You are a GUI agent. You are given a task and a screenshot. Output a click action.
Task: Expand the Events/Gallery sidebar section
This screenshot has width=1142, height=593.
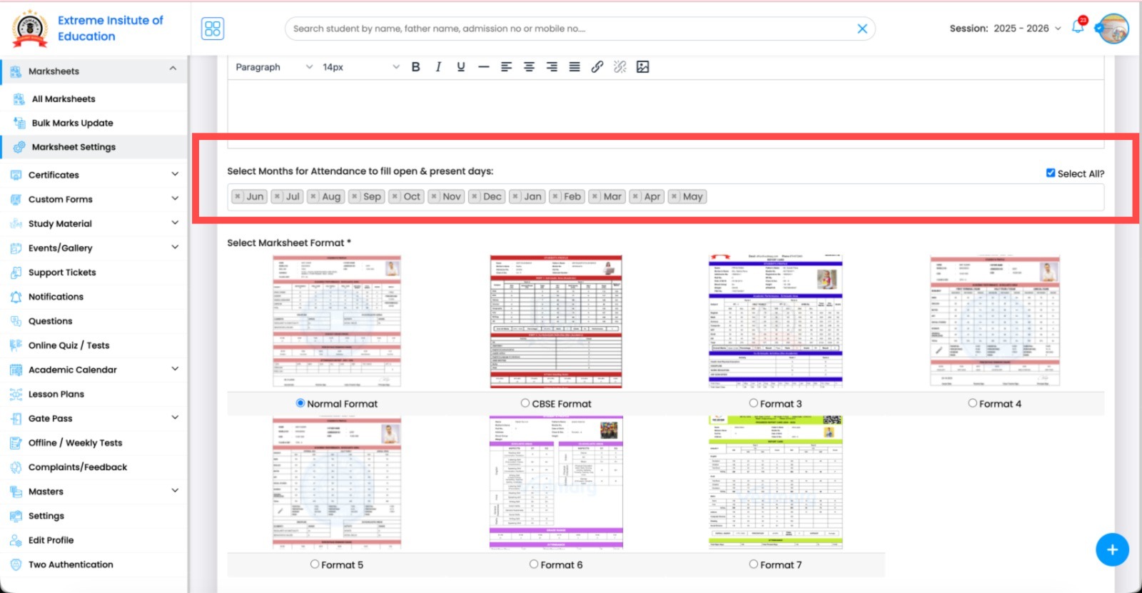pyautogui.click(x=175, y=247)
